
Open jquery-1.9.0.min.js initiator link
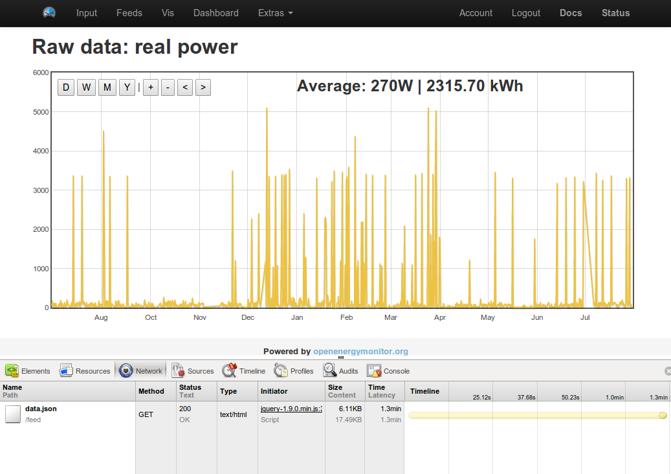tap(291, 409)
